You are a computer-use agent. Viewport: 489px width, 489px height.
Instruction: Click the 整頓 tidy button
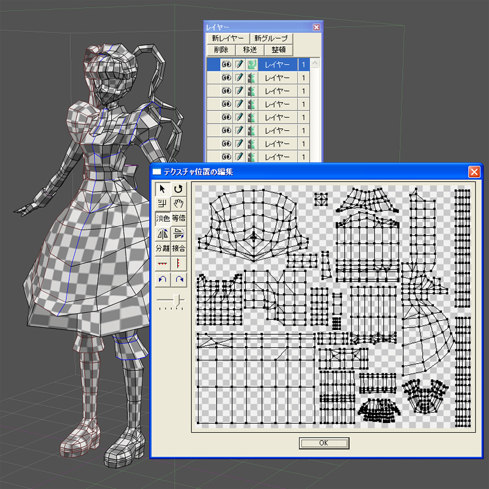[x=279, y=50]
